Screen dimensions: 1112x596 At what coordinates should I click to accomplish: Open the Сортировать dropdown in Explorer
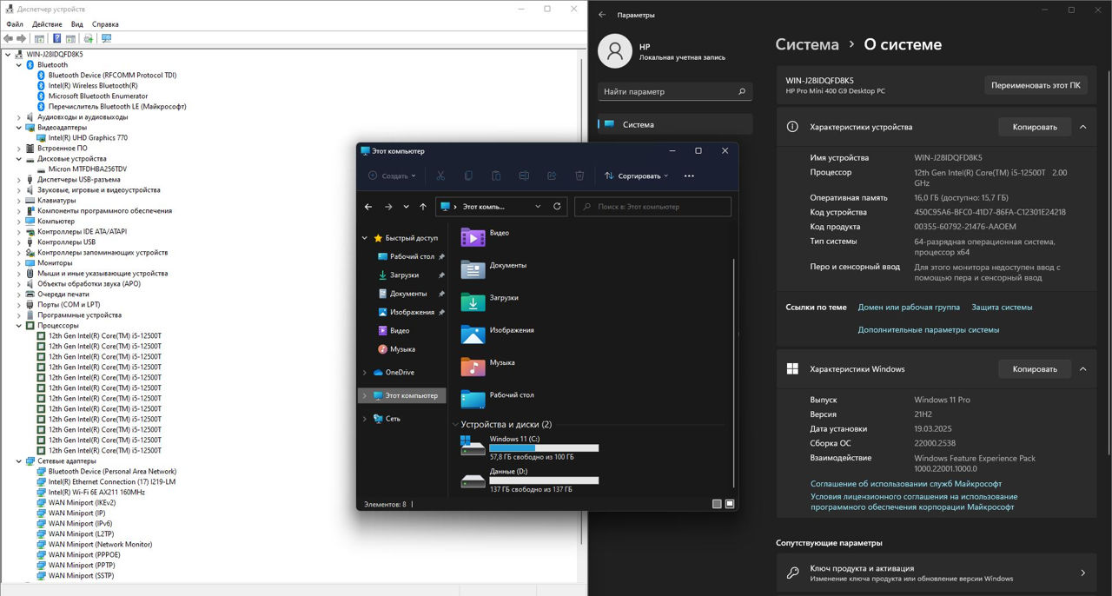[637, 175]
